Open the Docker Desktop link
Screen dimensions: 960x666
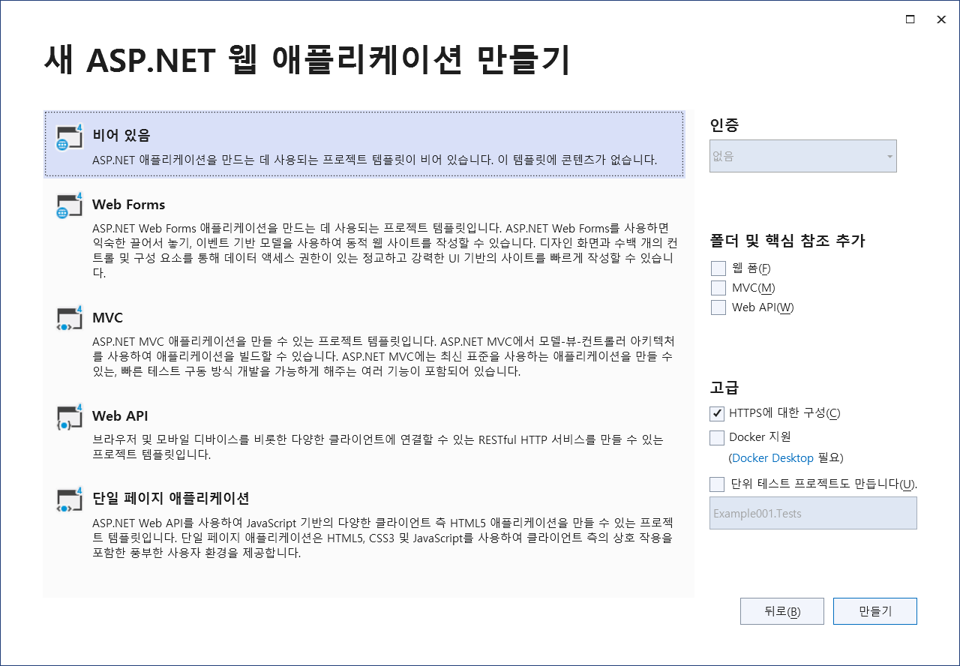pos(772,458)
